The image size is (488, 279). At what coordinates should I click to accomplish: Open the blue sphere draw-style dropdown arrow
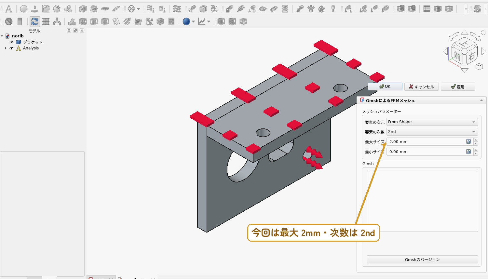(x=193, y=22)
